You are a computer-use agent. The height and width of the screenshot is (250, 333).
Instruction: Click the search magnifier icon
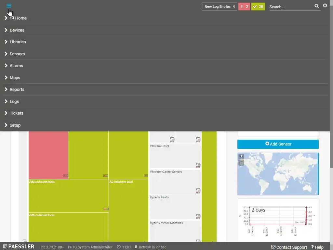click(316, 6)
